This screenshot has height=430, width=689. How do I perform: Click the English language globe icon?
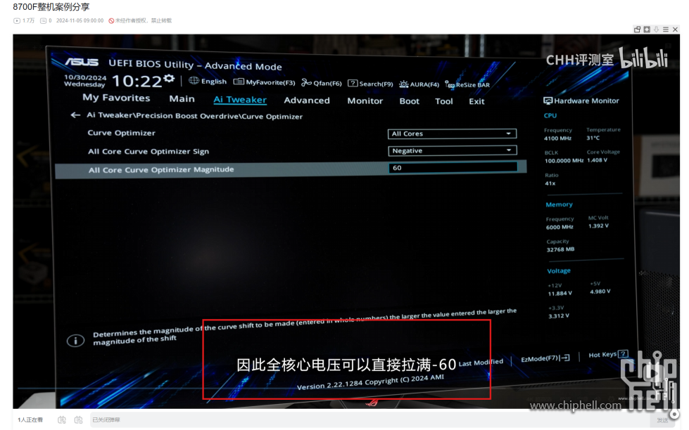(x=194, y=81)
